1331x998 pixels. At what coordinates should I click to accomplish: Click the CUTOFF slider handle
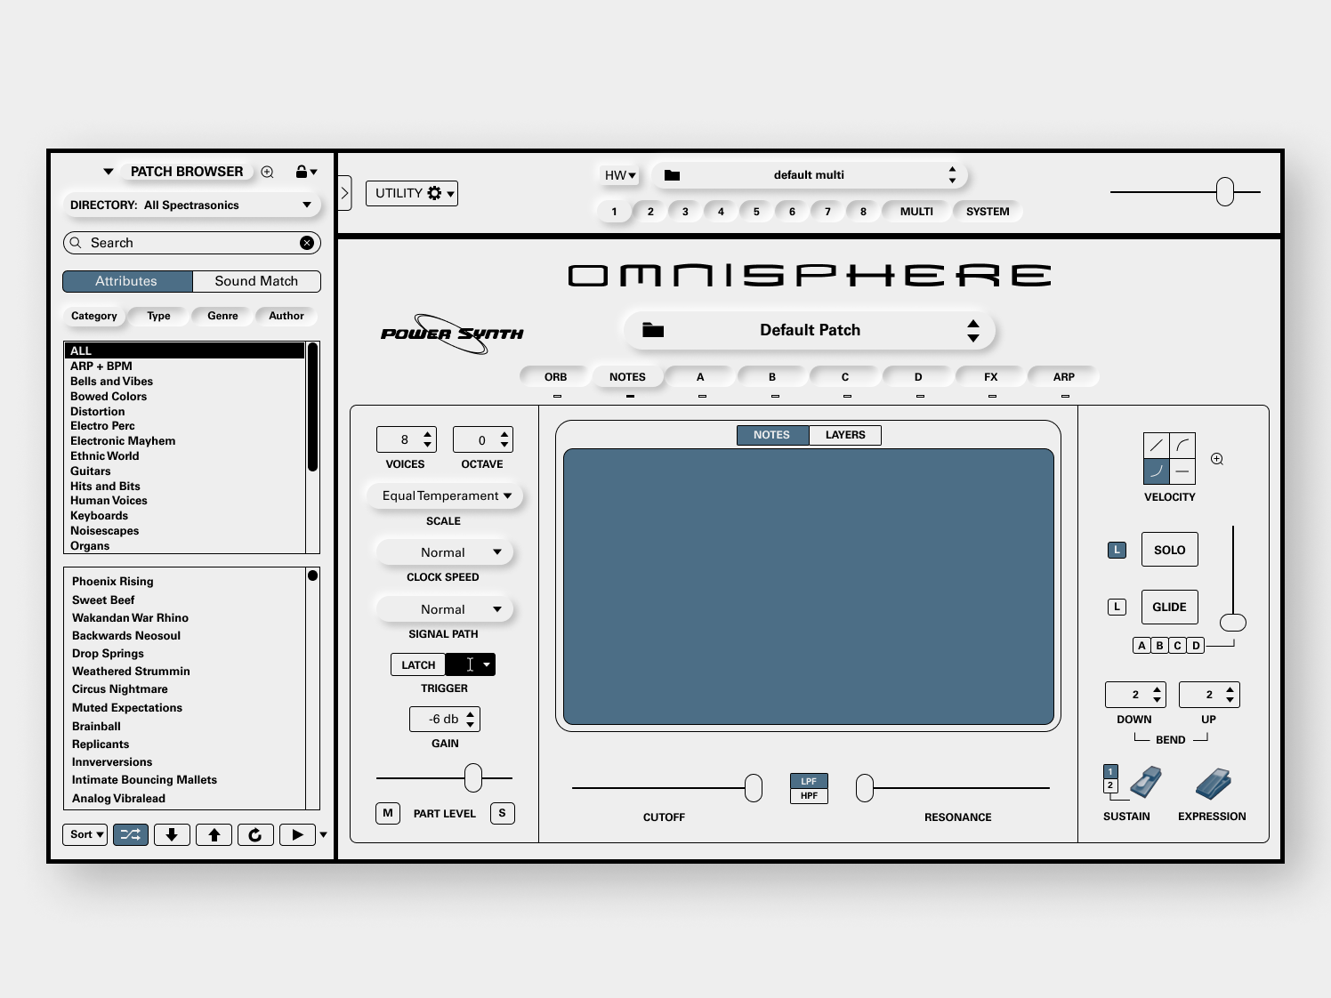point(754,788)
